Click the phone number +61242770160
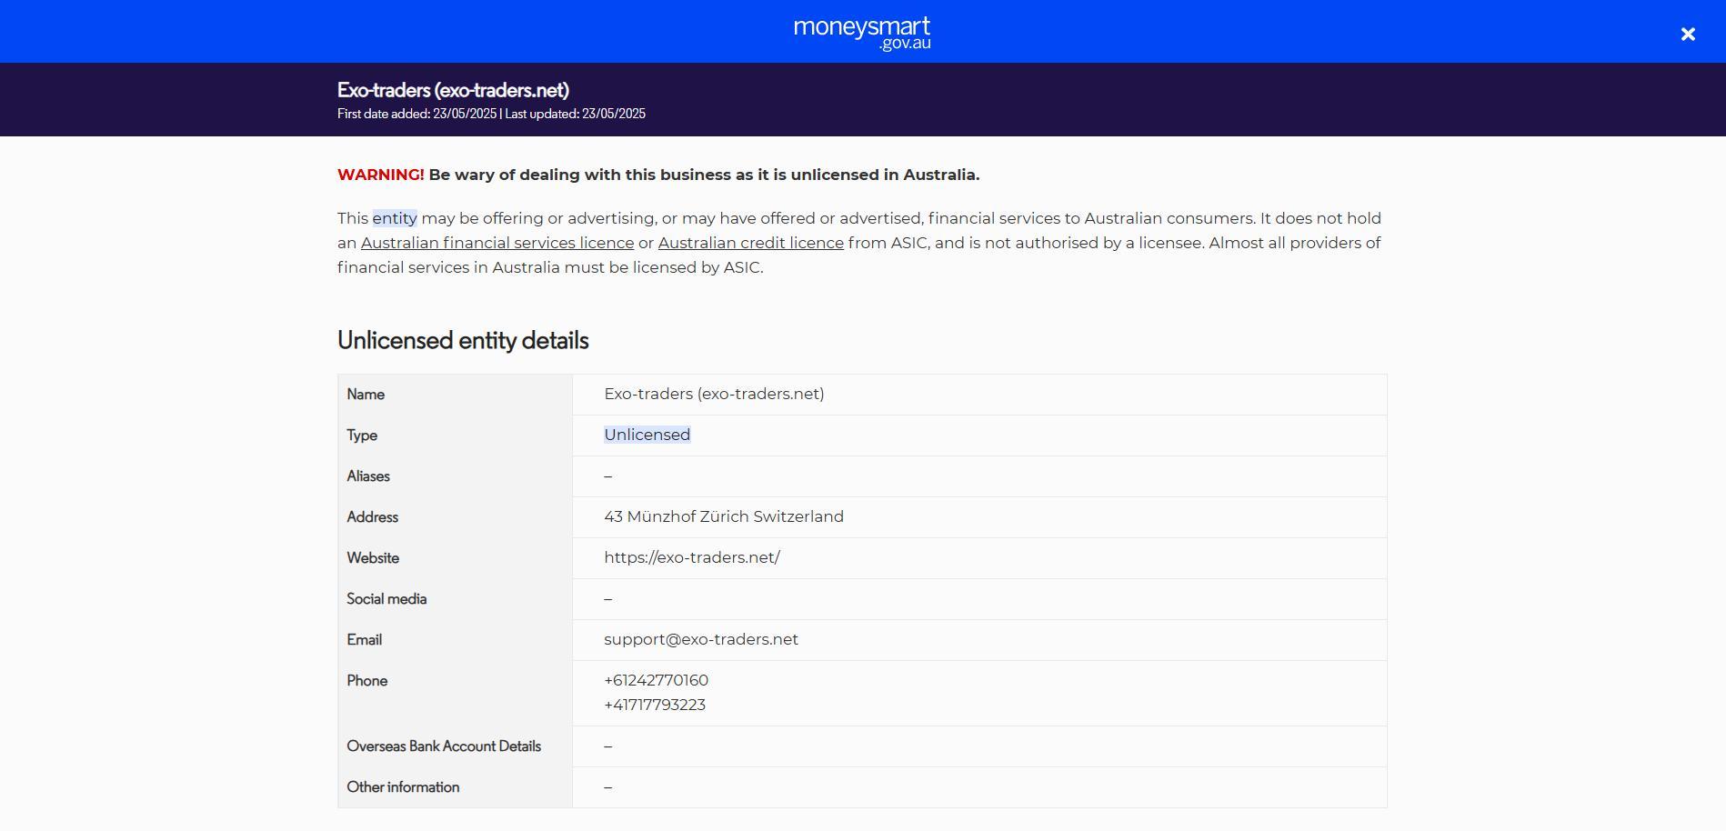Image resolution: width=1726 pixels, height=831 pixels. point(657,681)
